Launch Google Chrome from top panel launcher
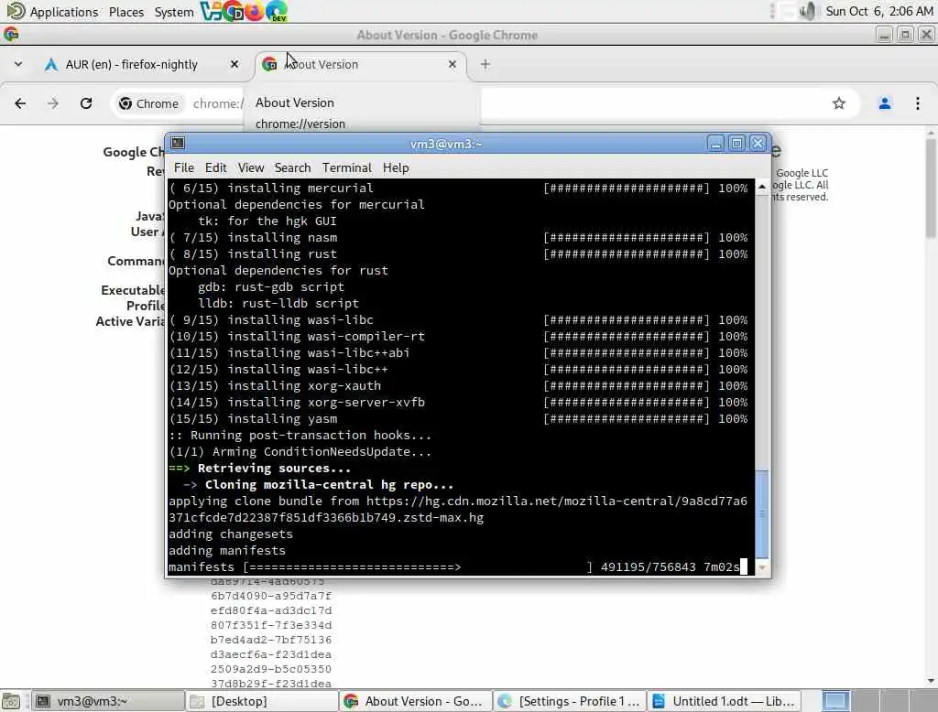The width and height of the screenshot is (938, 712). tap(233, 11)
